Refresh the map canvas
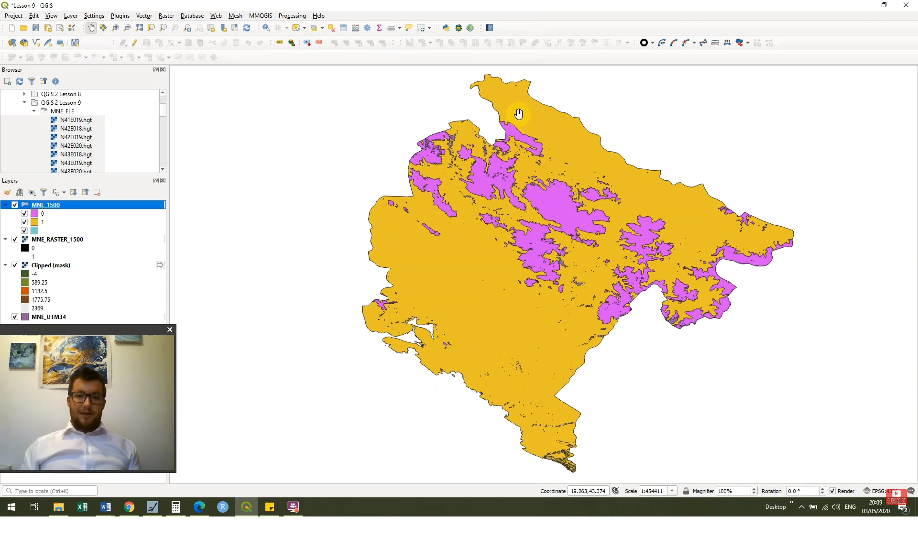 247,27
